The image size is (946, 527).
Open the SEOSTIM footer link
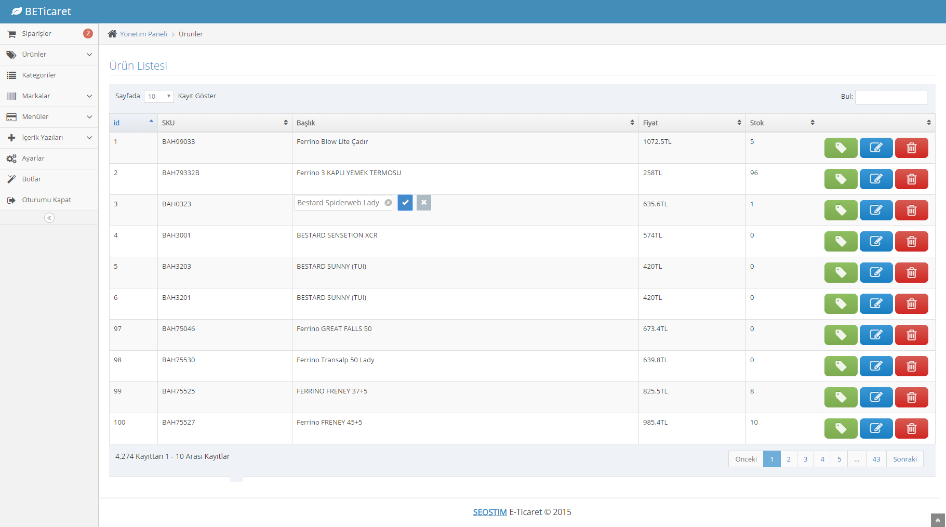pos(490,512)
